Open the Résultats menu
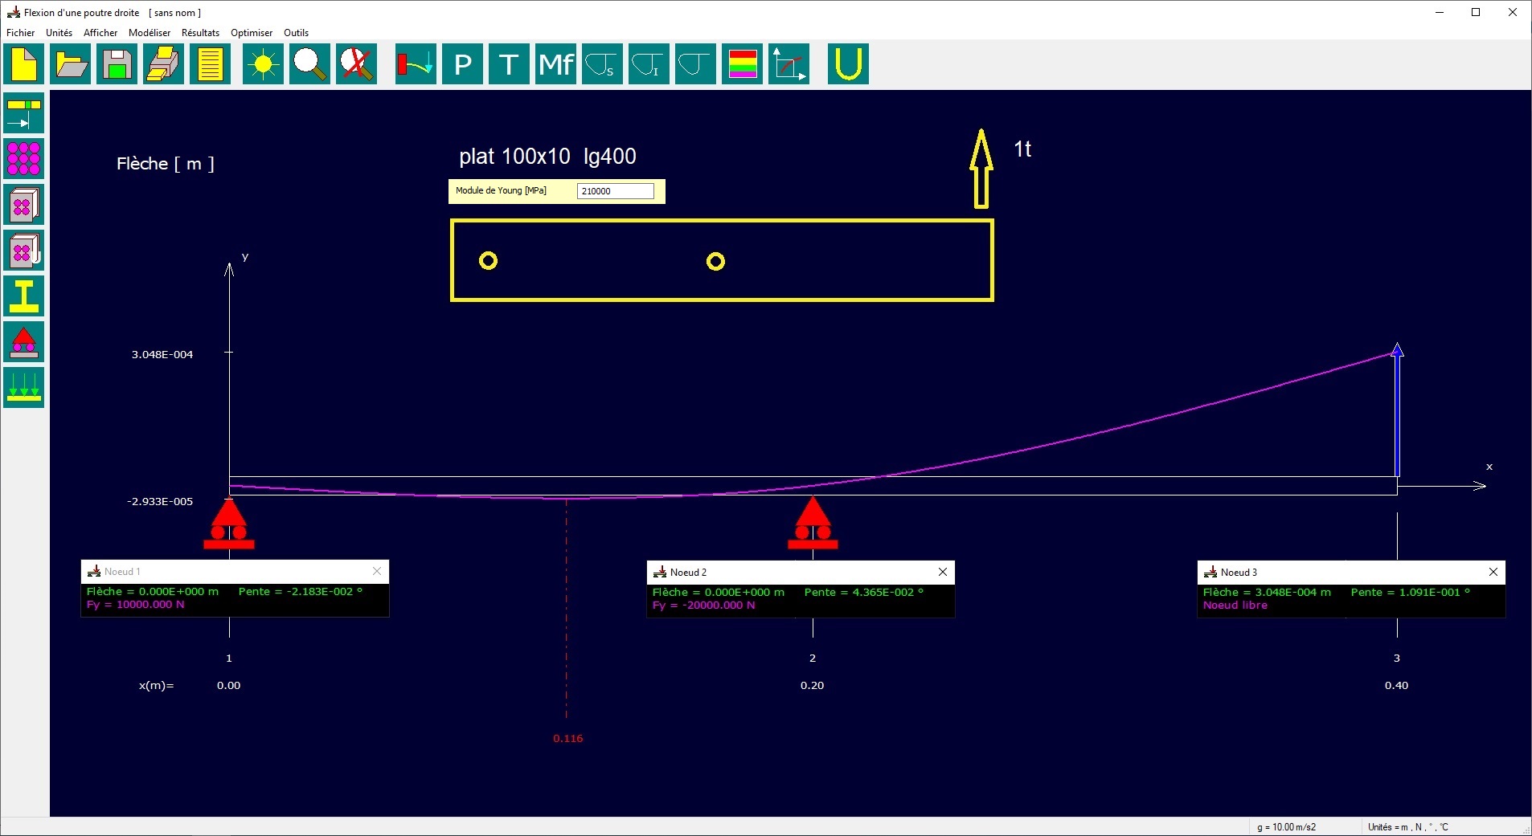 (201, 33)
